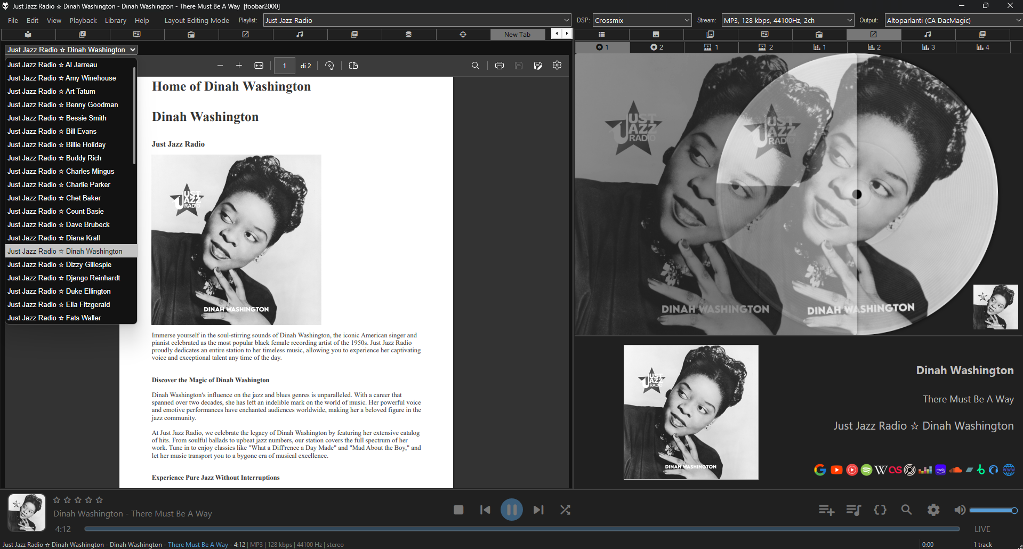The image size is (1023, 549).
Task: Click zoom in plus in PDF toolbar
Action: 239,66
